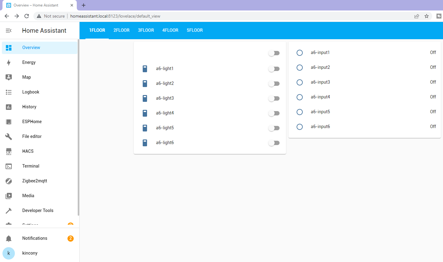
Task: Toggle the all-lights header switch
Action: (x=274, y=53)
